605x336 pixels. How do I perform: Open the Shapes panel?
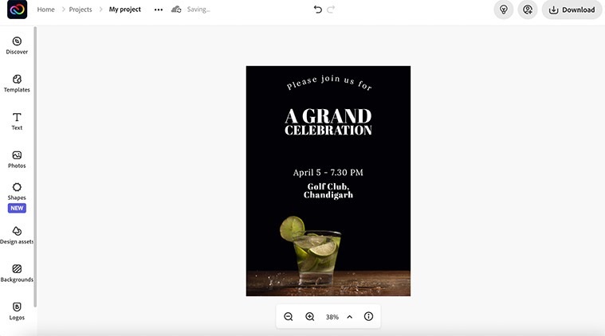pyautogui.click(x=17, y=192)
